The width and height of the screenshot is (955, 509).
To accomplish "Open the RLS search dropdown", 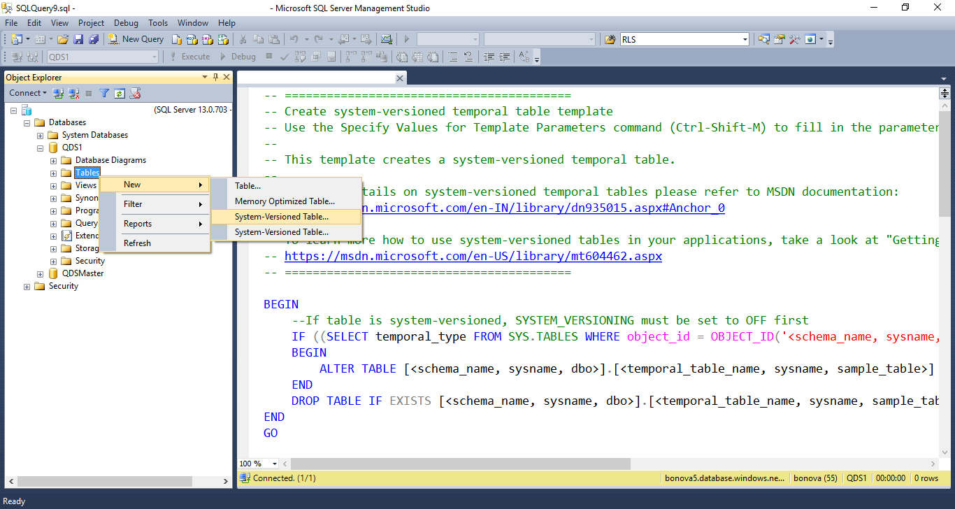I will [x=745, y=40].
